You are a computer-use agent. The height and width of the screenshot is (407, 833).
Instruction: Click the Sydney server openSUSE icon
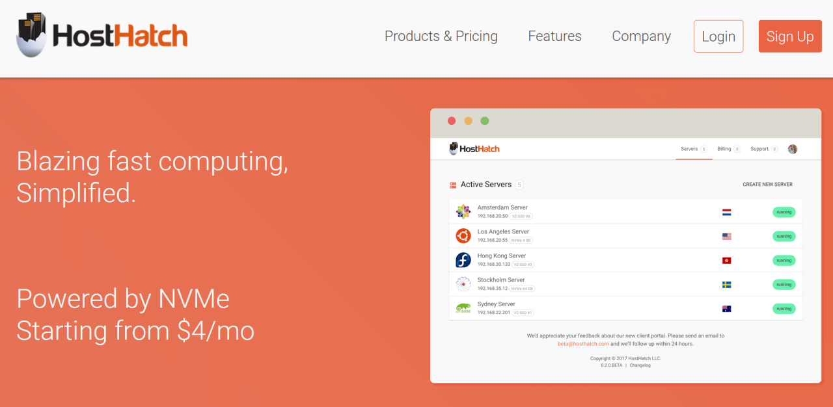[x=463, y=308]
